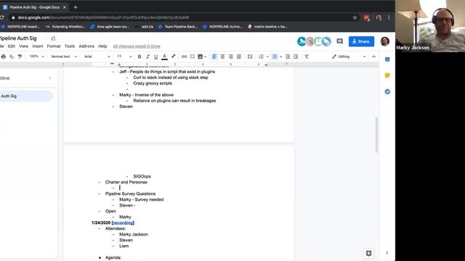This screenshot has height=261, width=465.
Task: Print the document using the printer icon
Action: click(3, 57)
